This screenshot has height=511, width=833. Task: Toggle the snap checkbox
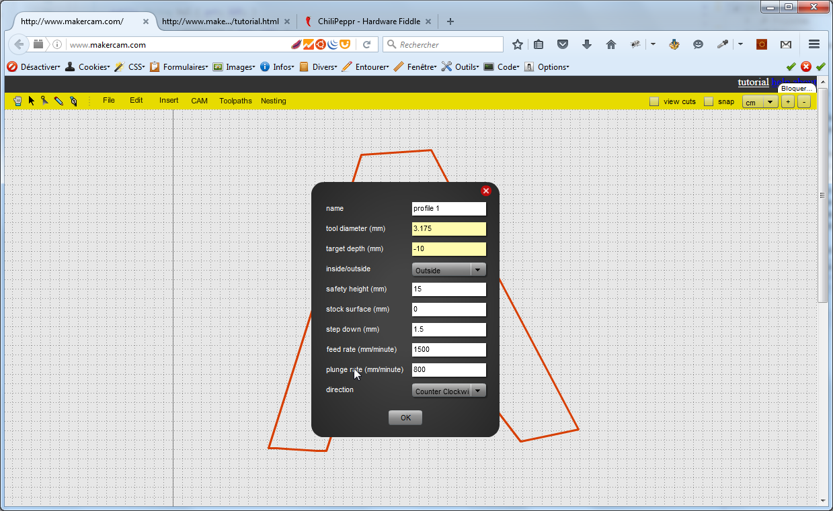pos(709,101)
